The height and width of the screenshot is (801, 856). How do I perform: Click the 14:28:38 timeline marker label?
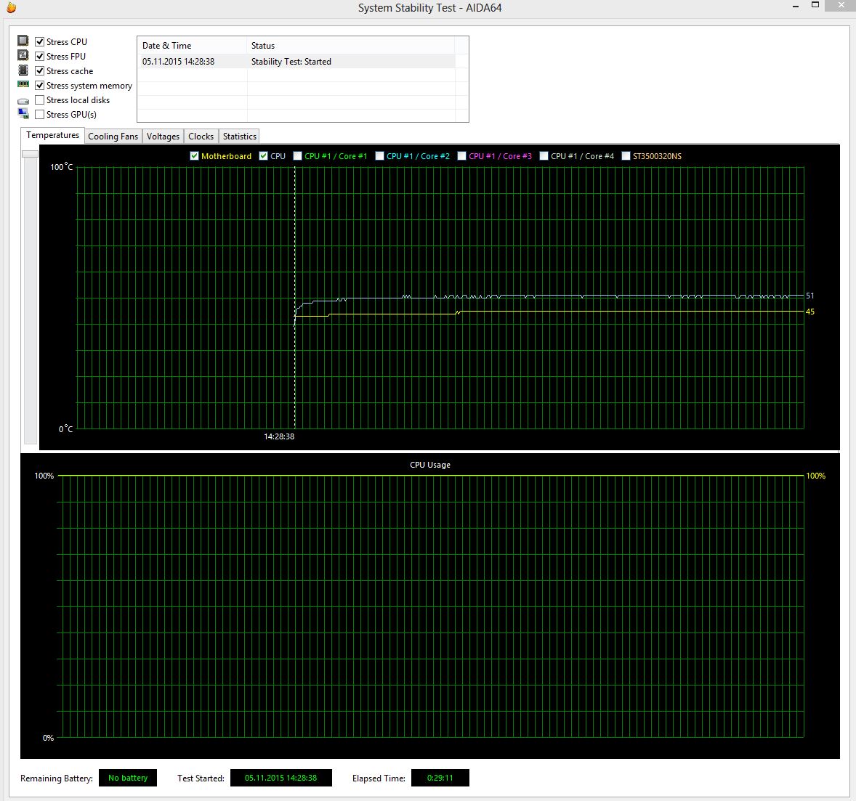tap(279, 436)
